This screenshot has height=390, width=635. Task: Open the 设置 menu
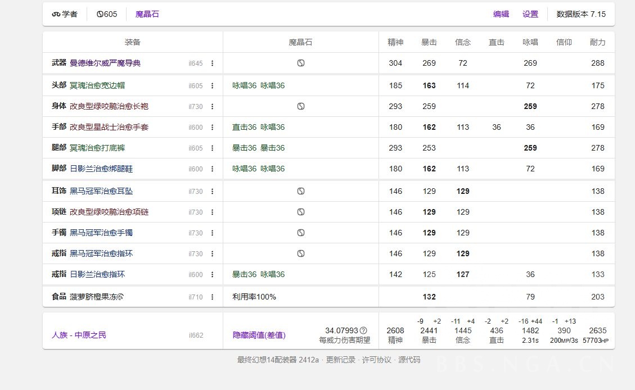coord(530,14)
